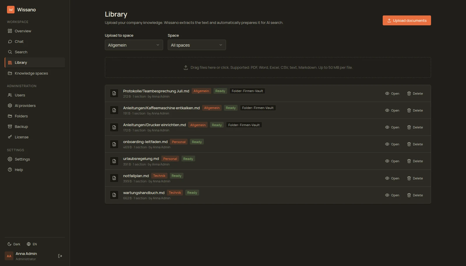
Task: Open the Users administration page
Action: pyautogui.click(x=35, y=95)
